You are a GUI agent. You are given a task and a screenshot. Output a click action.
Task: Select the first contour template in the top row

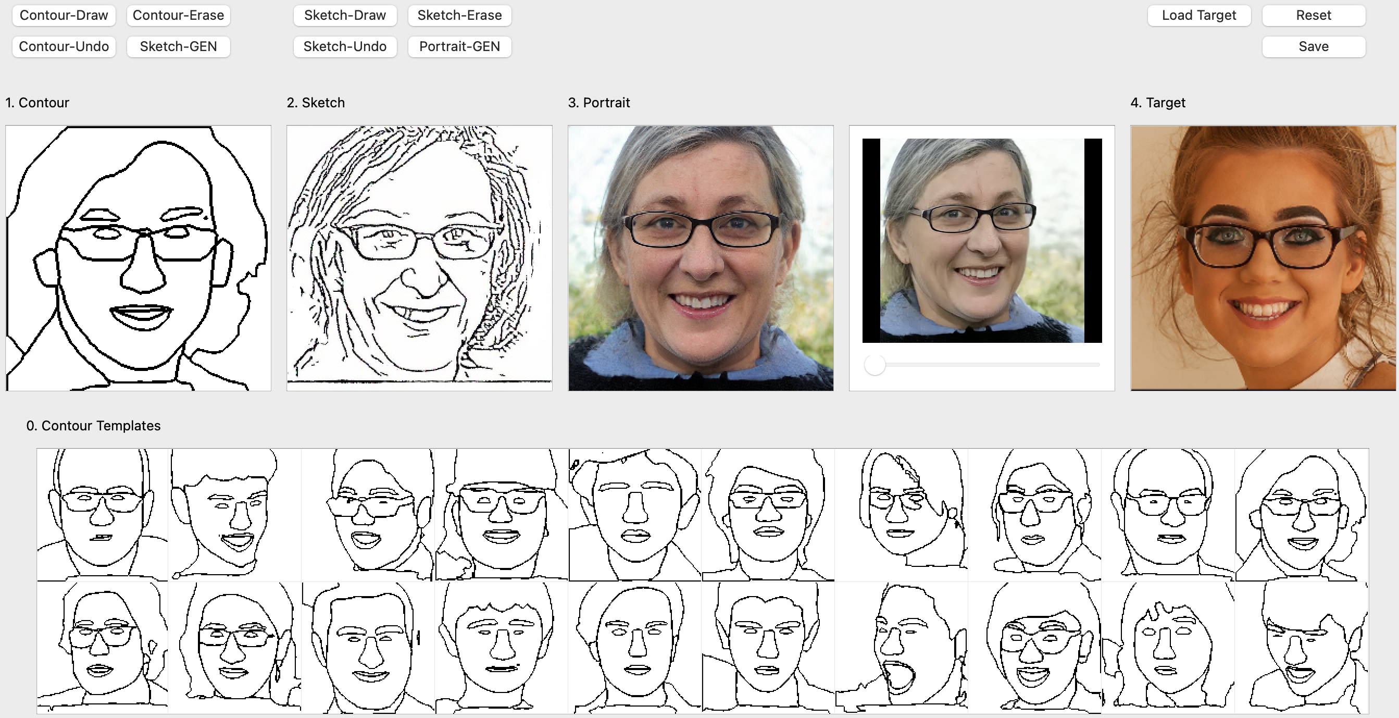[x=102, y=514]
